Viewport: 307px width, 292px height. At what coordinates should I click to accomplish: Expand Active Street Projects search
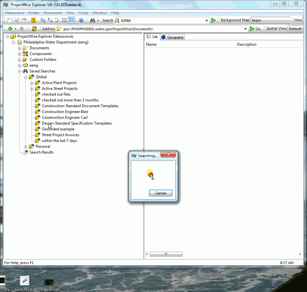[x=32, y=89]
